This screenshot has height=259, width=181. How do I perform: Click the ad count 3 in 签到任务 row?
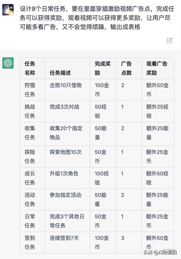(x=123, y=238)
